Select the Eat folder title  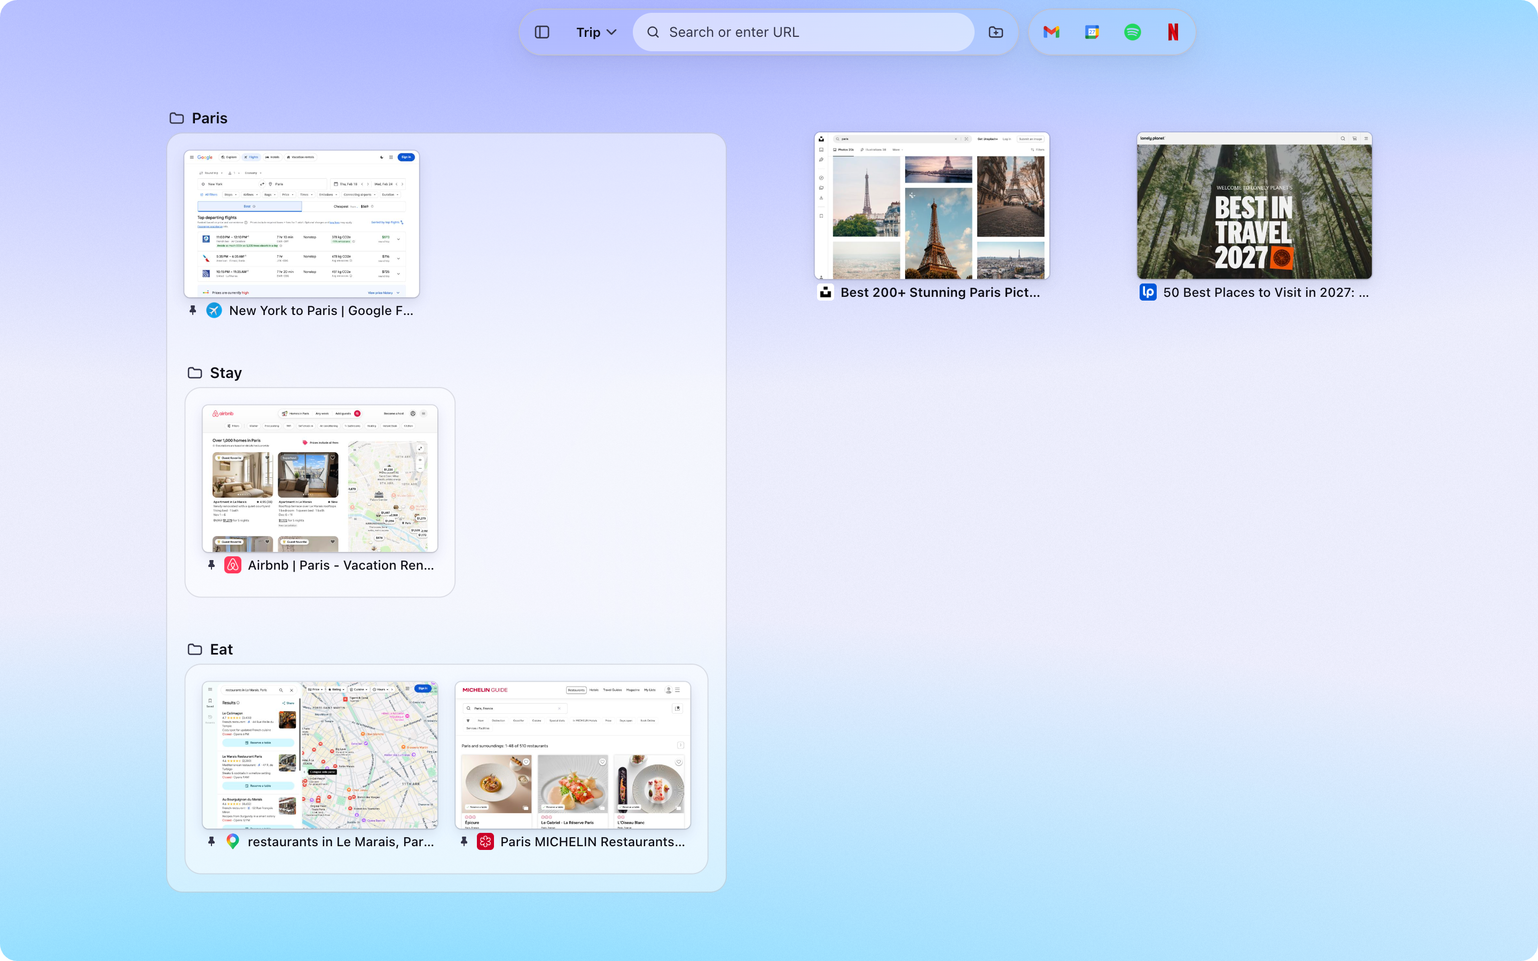(222, 650)
